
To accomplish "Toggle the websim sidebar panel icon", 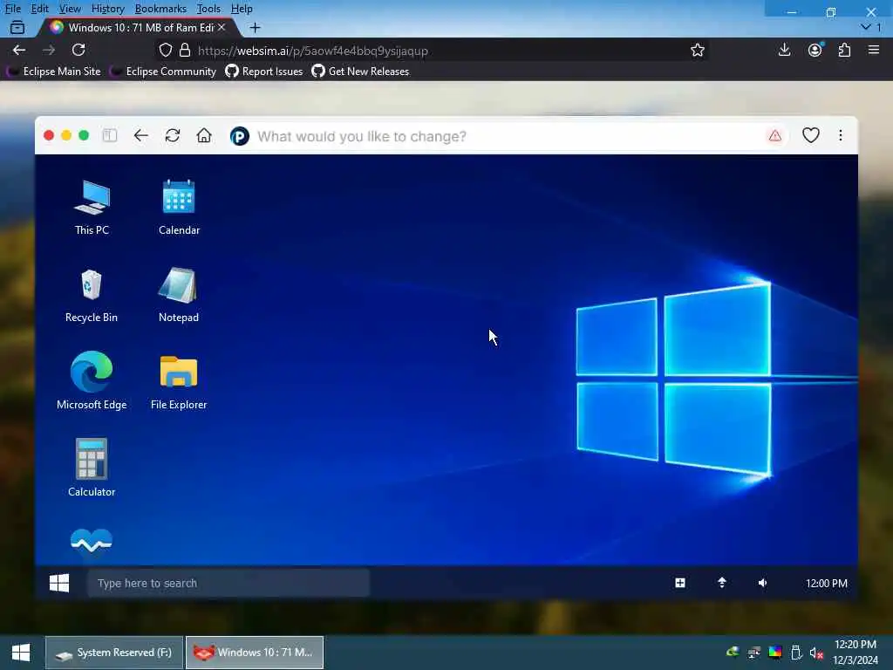I will tap(109, 135).
